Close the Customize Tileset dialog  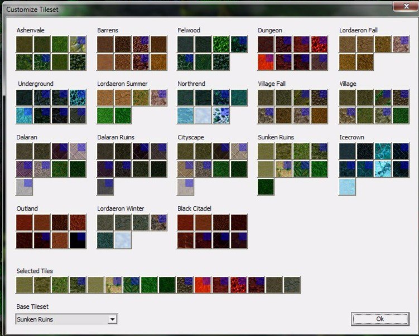pos(406,6)
